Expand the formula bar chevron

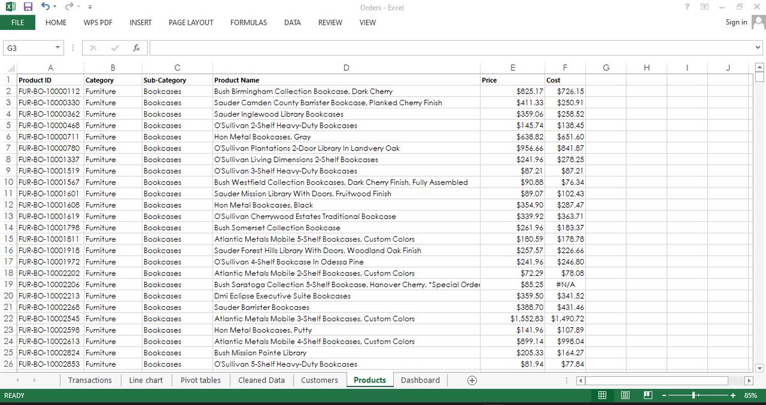click(x=758, y=48)
